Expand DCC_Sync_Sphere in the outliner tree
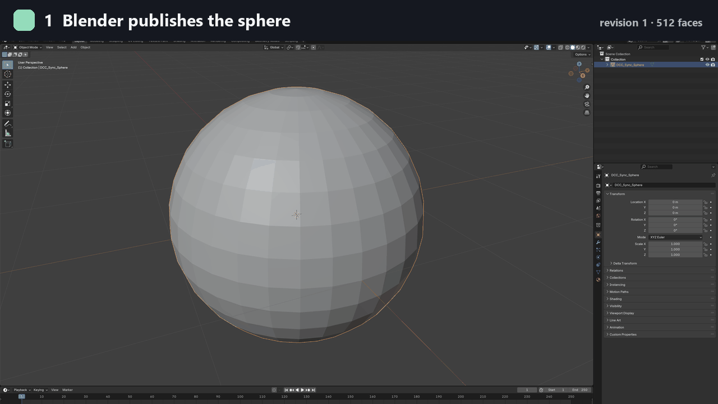The height and width of the screenshot is (404, 718). pyautogui.click(x=607, y=65)
